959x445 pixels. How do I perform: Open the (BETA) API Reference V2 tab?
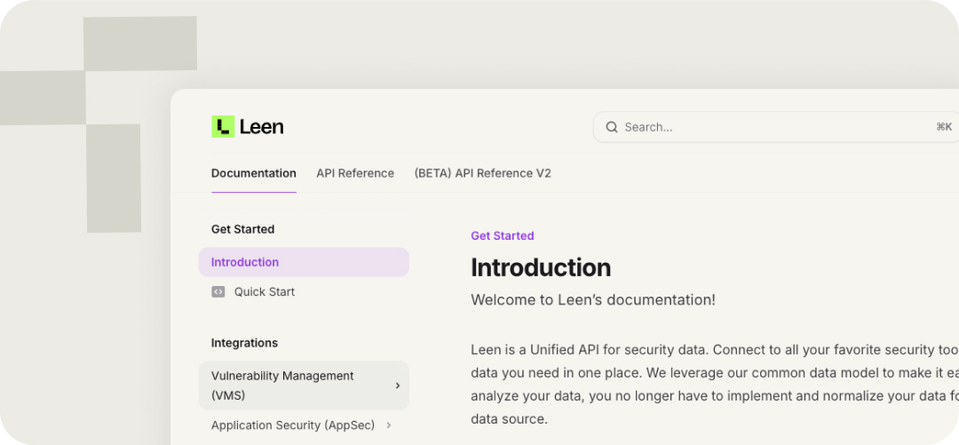point(482,173)
